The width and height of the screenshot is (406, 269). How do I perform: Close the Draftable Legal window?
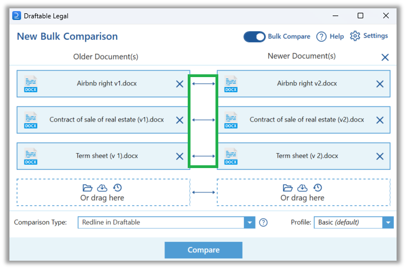[x=386, y=16]
